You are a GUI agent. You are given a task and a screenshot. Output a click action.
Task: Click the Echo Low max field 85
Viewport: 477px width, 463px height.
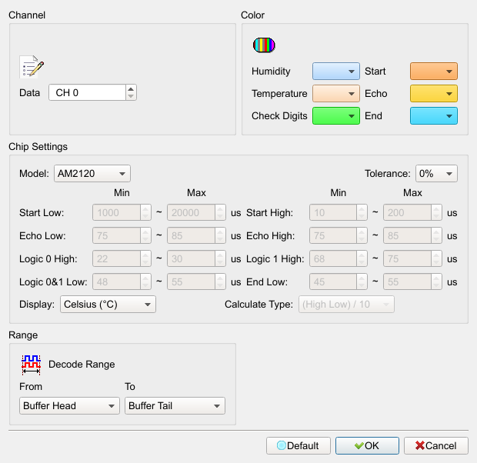click(x=191, y=235)
